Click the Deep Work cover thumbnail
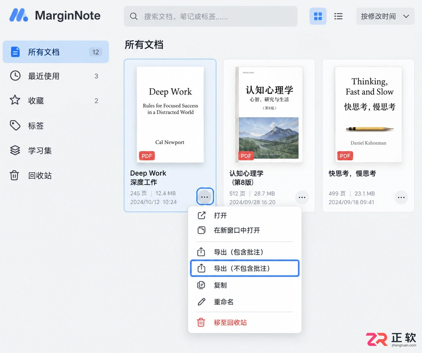 [170, 114]
